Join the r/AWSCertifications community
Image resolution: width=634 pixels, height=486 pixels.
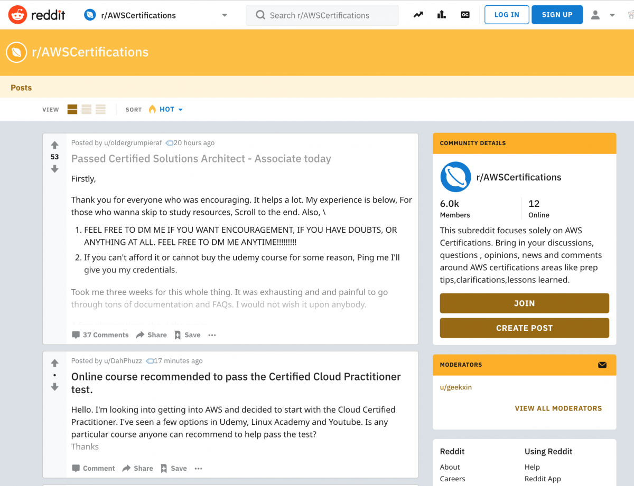coord(524,303)
